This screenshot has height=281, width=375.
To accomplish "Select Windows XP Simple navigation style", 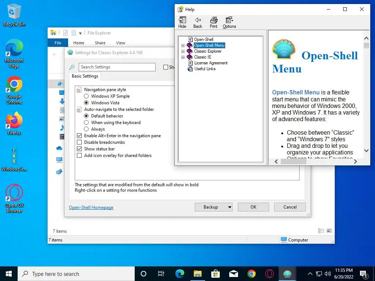I will pyautogui.click(x=86, y=96).
